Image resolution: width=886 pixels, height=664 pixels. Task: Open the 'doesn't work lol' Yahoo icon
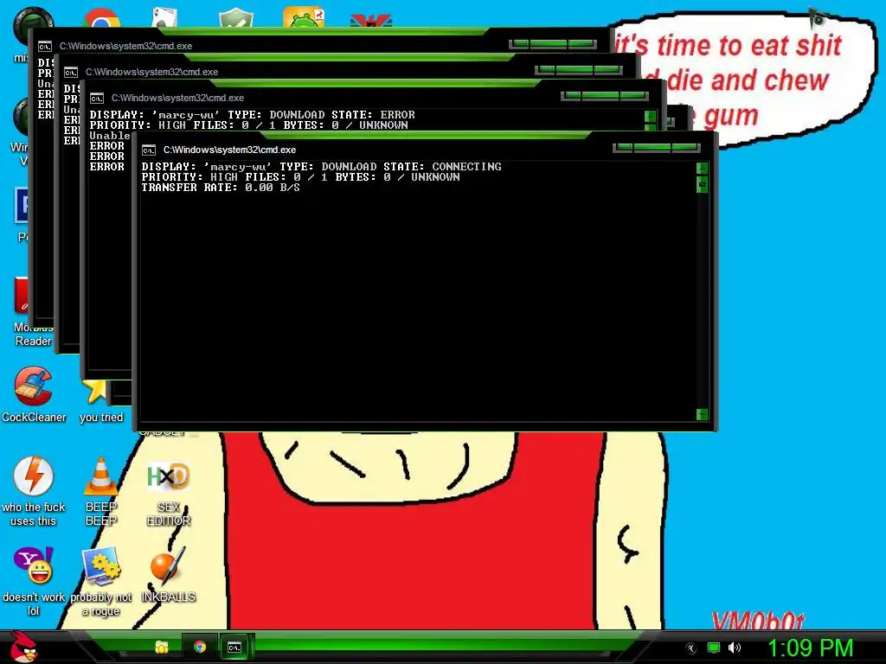coord(34,580)
